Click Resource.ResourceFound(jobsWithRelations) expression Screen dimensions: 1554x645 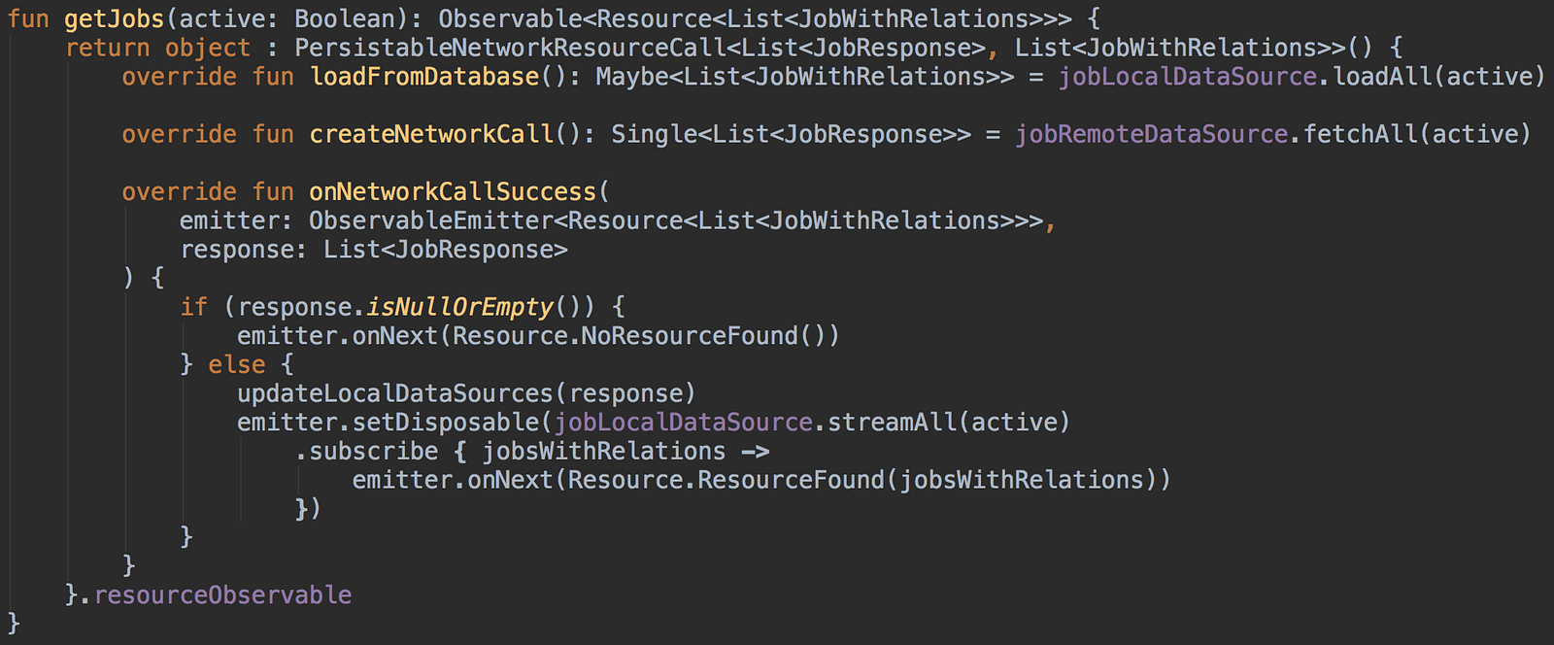click(x=862, y=480)
